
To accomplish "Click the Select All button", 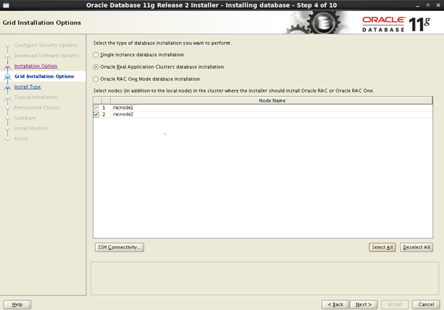I will click(382, 247).
